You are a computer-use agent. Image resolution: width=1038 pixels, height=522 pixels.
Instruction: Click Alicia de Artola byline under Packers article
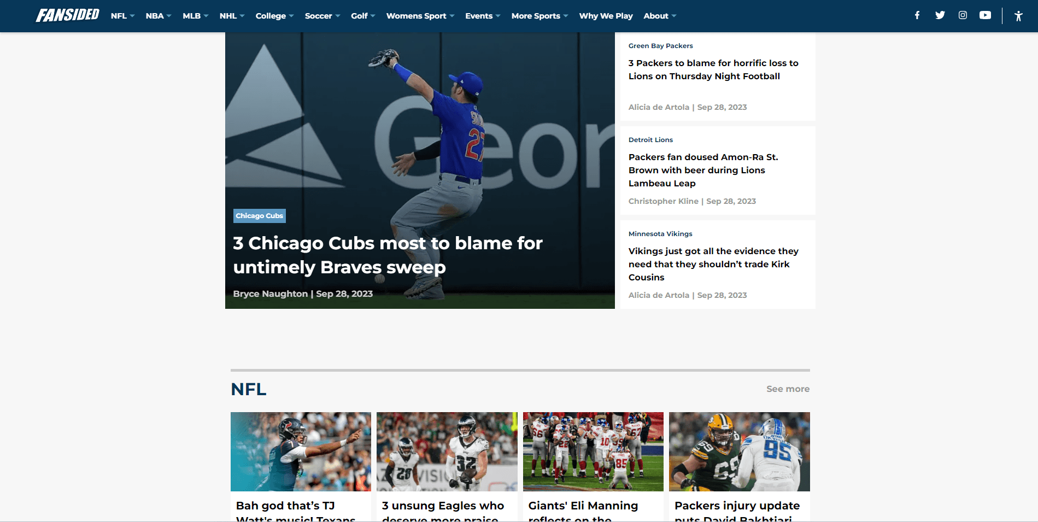point(659,107)
